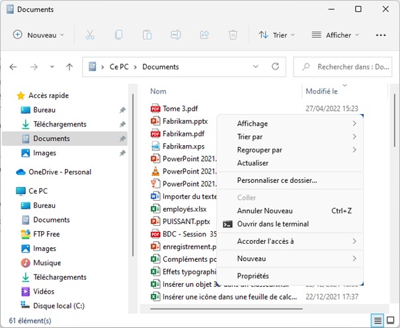Open the Trier sort dropdown
Viewport: 400px width, 328px height.
coord(278,34)
